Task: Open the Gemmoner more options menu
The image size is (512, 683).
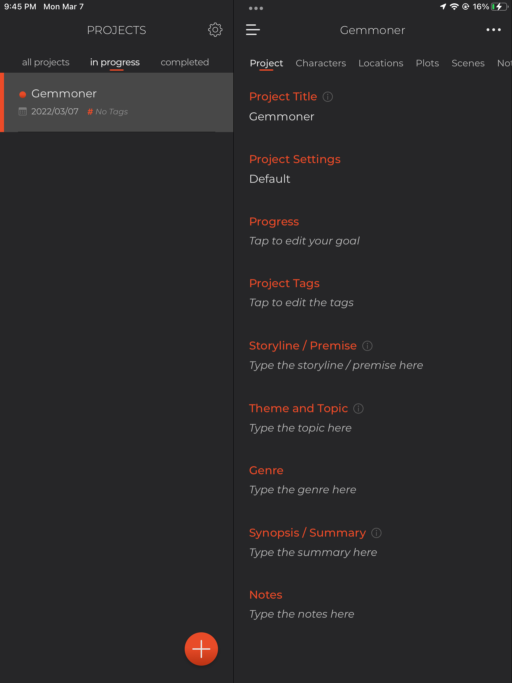Action: click(493, 30)
